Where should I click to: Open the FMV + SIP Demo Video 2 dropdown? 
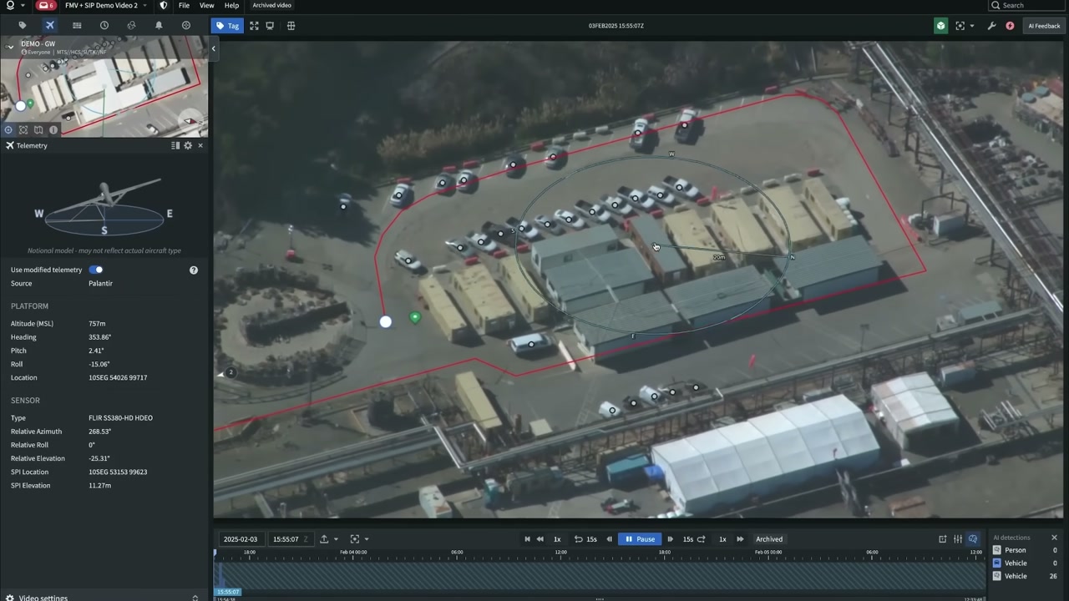[x=102, y=5]
